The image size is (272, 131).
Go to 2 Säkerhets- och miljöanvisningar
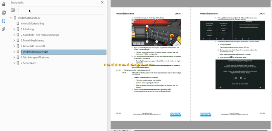(40, 35)
